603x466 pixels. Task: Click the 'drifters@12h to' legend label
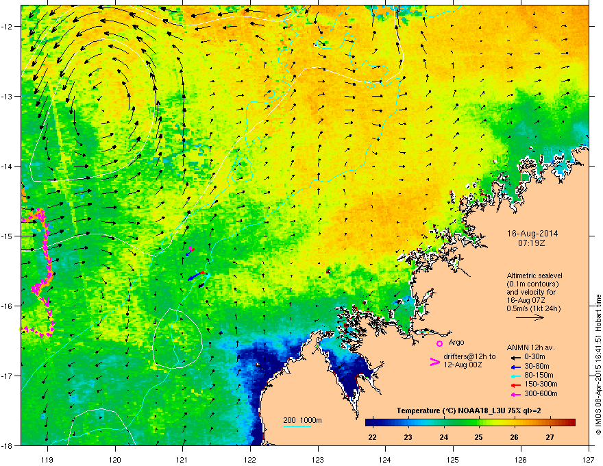[469, 357]
